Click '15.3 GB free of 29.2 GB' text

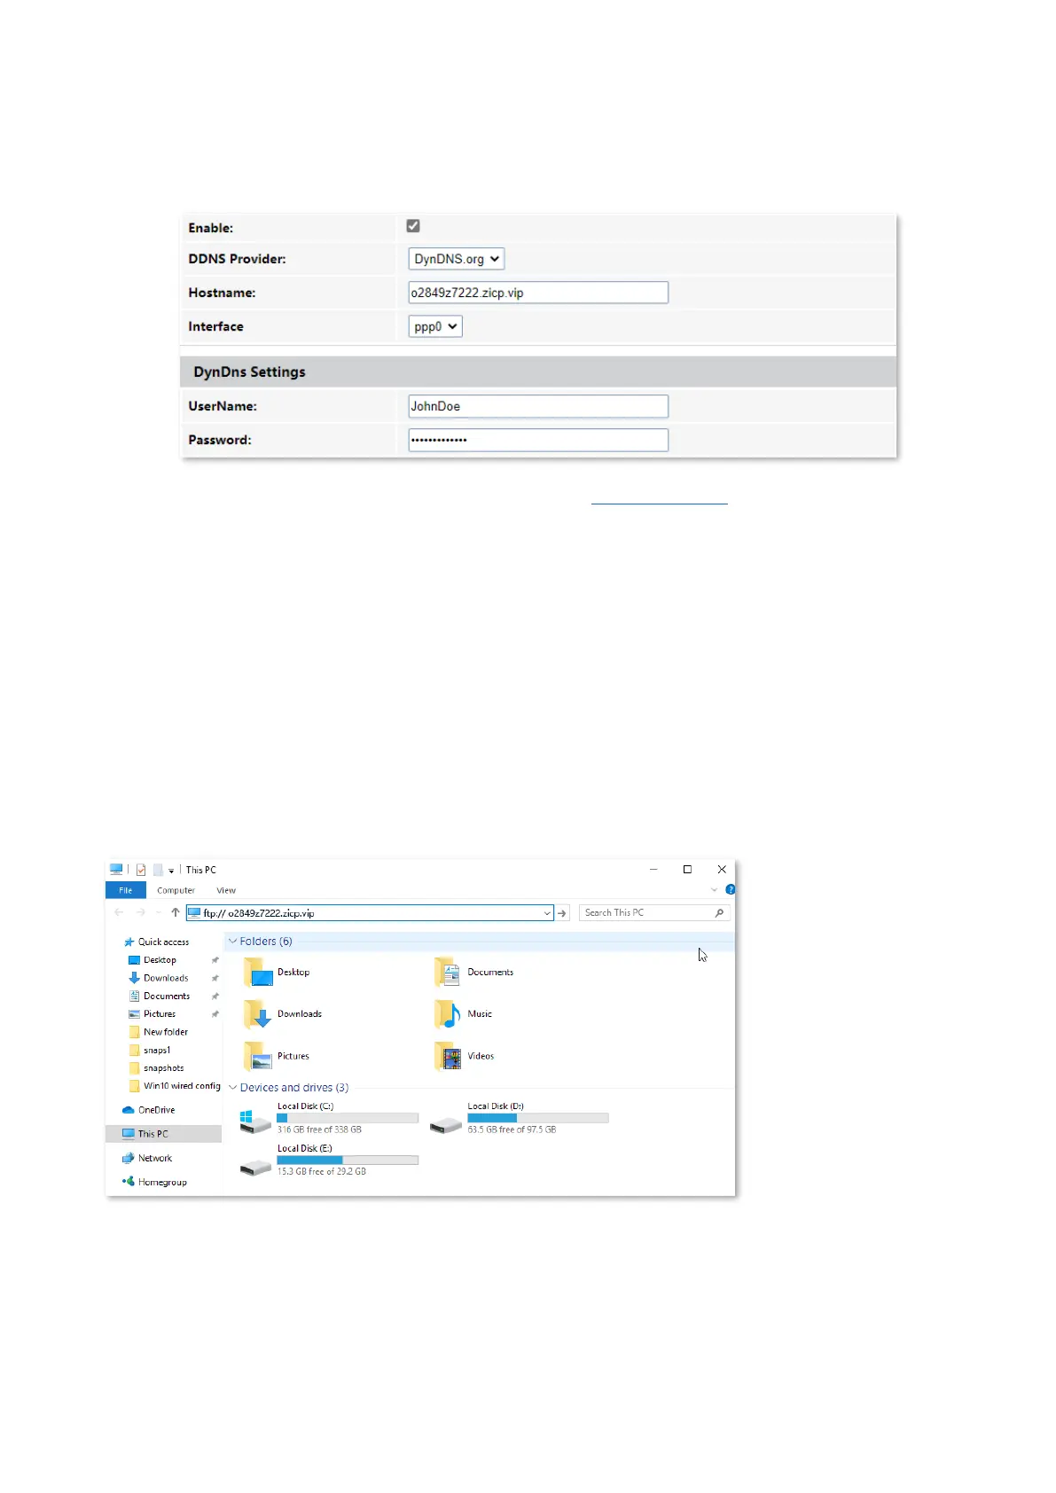click(321, 1171)
